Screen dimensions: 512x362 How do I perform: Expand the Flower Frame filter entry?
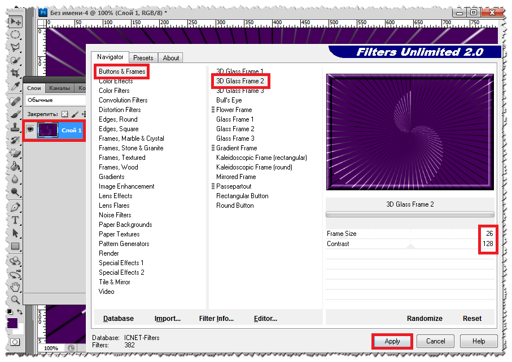pyautogui.click(x=213, y=110)
